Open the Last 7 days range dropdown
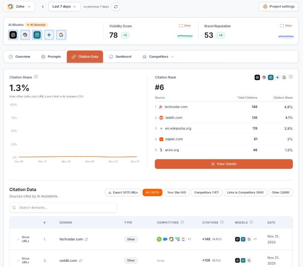The height and width of the screenshot is (267, 303). tap(64, 7)
